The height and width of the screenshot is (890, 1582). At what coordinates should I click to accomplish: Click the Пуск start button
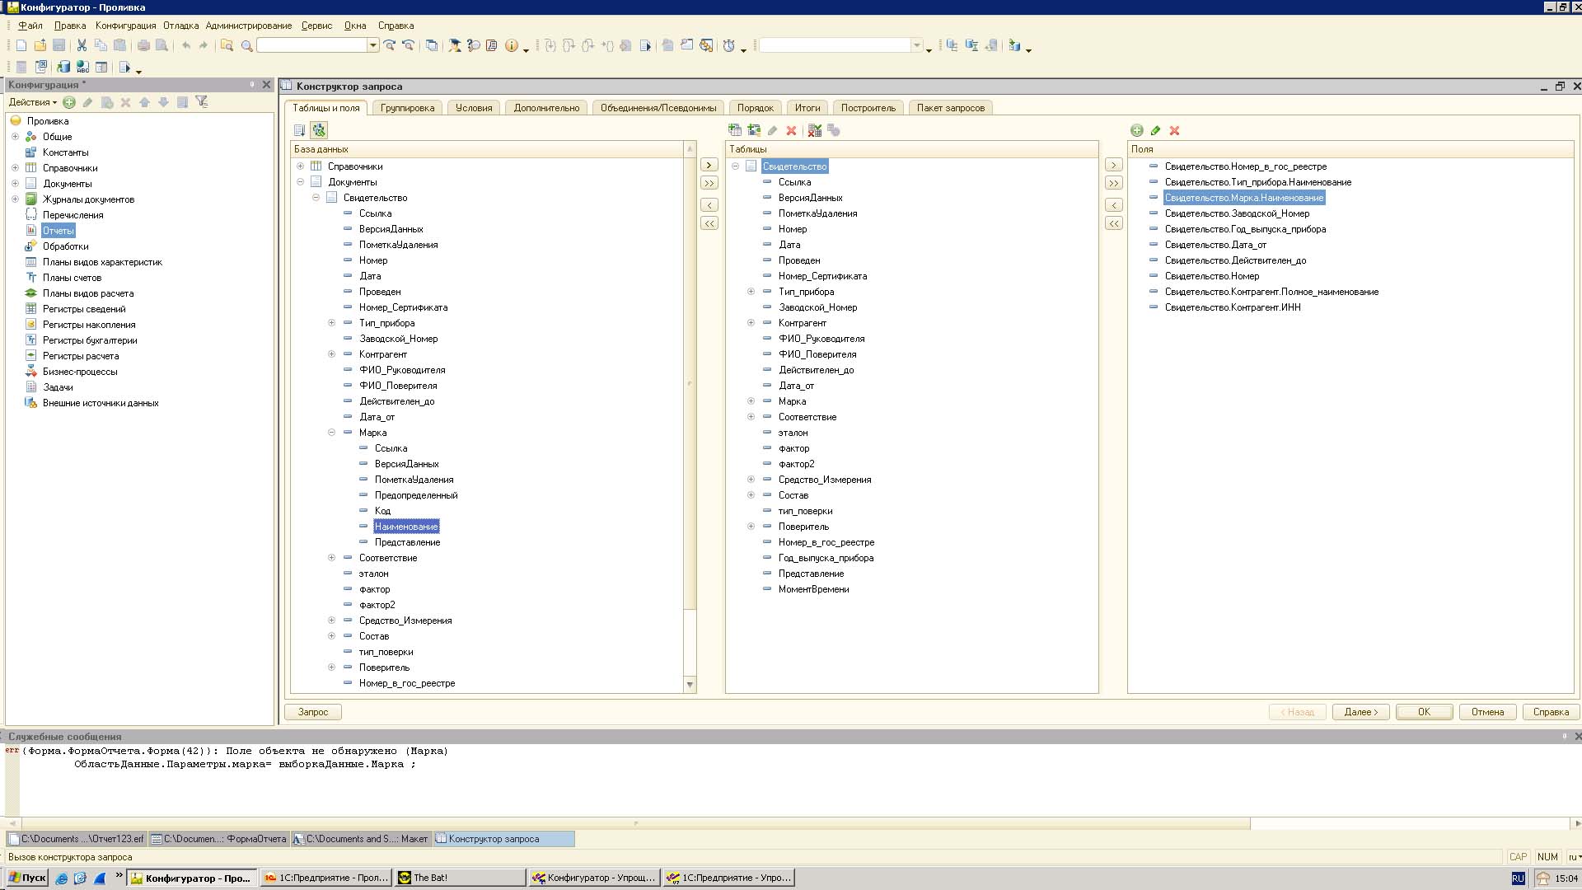click(26, 878)
